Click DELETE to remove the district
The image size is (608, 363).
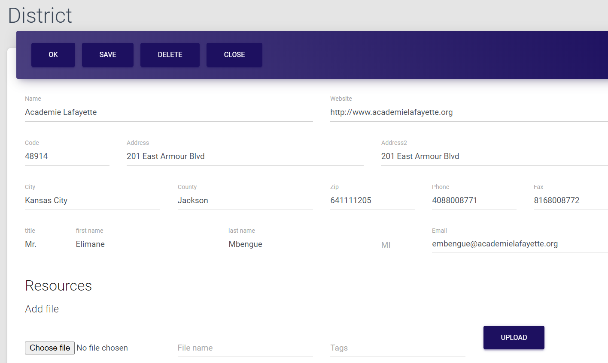click(170, 55)
